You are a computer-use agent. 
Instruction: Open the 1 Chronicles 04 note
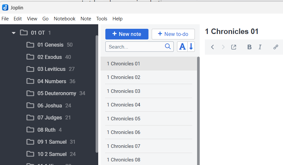tap(124, 105)
